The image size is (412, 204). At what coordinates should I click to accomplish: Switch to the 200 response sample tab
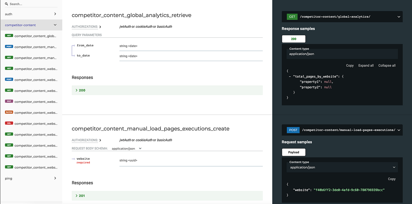pyautogui.click(x=294, y=39)
